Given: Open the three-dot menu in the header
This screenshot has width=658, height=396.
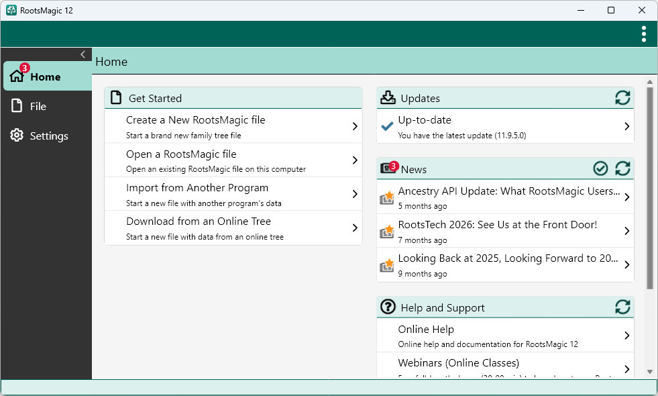Looking at the screenshot, I should click(x=644, y=34).
